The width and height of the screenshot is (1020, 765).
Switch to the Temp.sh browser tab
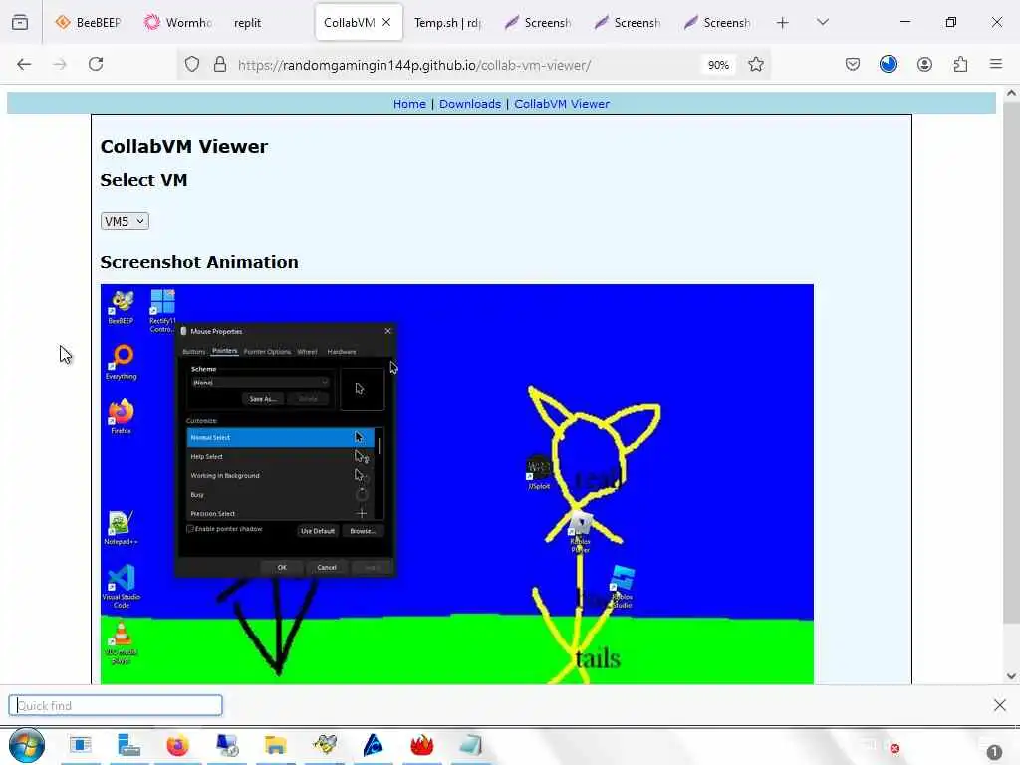pyautogui.click(x=447, y=22)
